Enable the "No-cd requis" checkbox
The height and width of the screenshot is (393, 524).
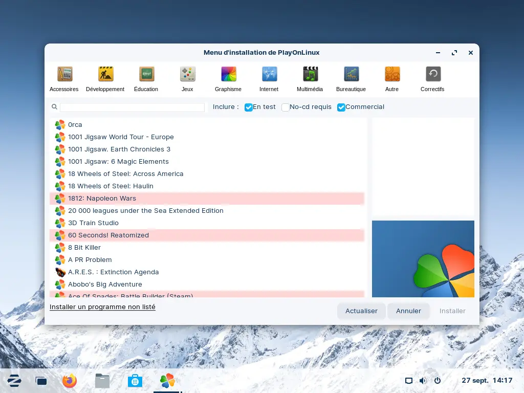(x=286, y=107)
